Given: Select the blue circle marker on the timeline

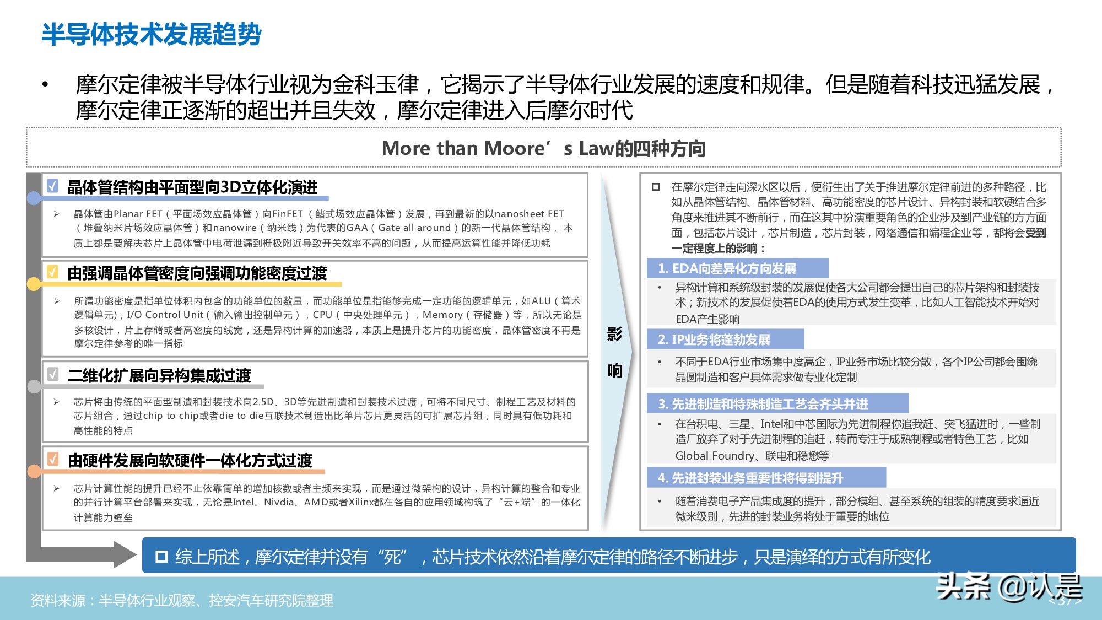Looking at the screenshot, I should pos(34,197).
